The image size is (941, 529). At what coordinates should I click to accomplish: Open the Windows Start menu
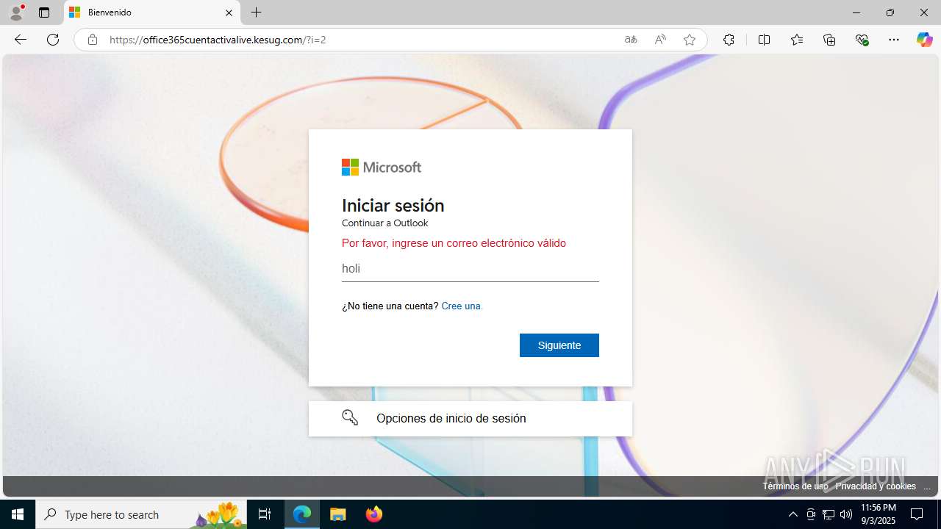click(x=18, y=514)
